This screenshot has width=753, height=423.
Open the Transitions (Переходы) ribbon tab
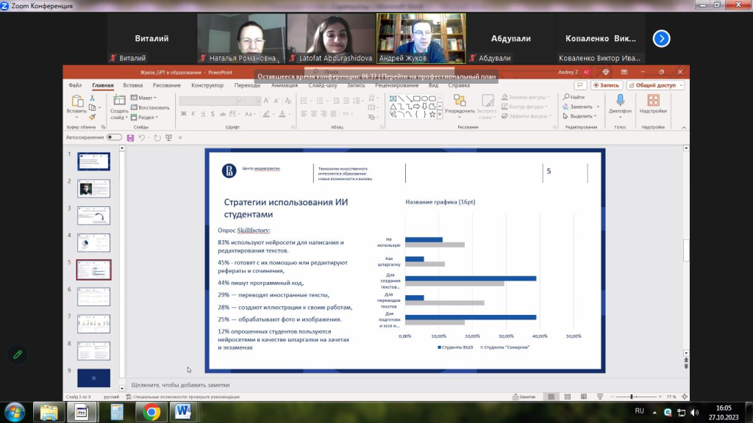click(x=247, y=85)
